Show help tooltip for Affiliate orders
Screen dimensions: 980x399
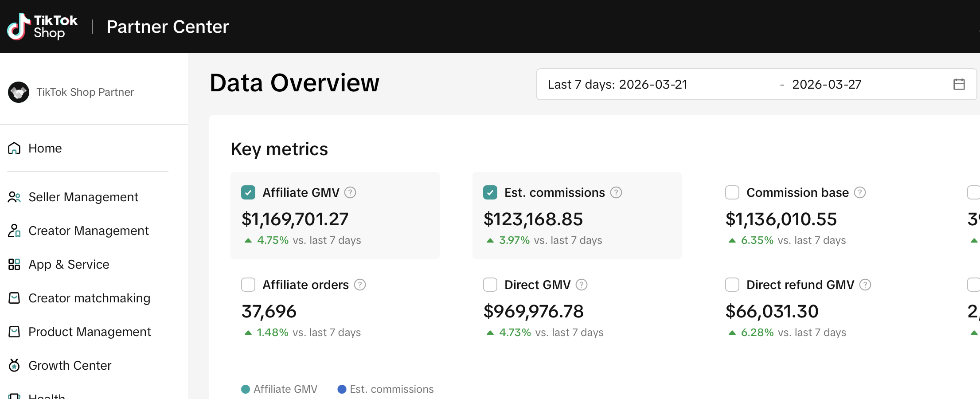[360, 285]
